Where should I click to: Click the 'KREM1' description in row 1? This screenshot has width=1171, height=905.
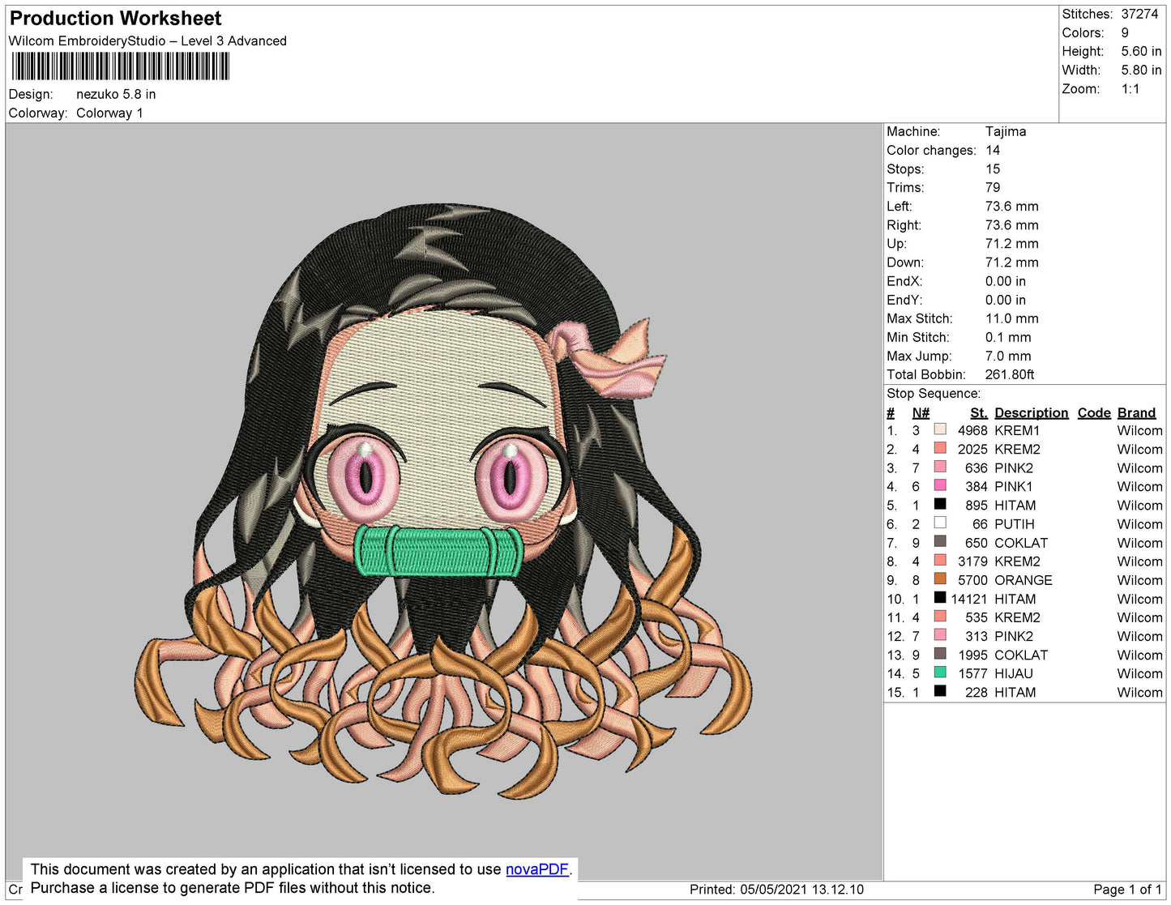click(1017, 432)
